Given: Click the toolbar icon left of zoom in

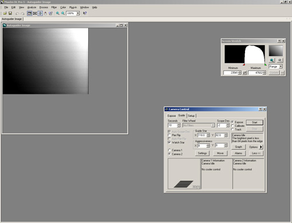Looking at the screenshot, I should pyautogui.click(x=51, y=13).
